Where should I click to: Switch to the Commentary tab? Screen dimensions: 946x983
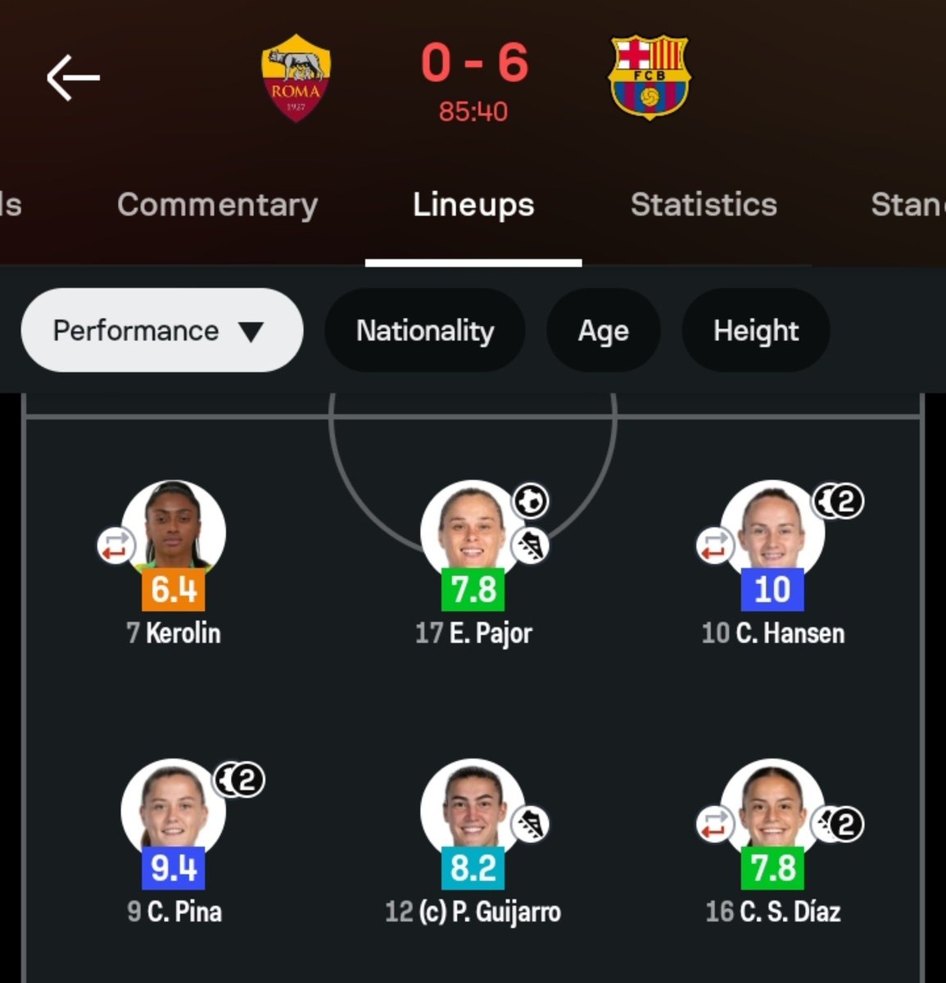217,205
